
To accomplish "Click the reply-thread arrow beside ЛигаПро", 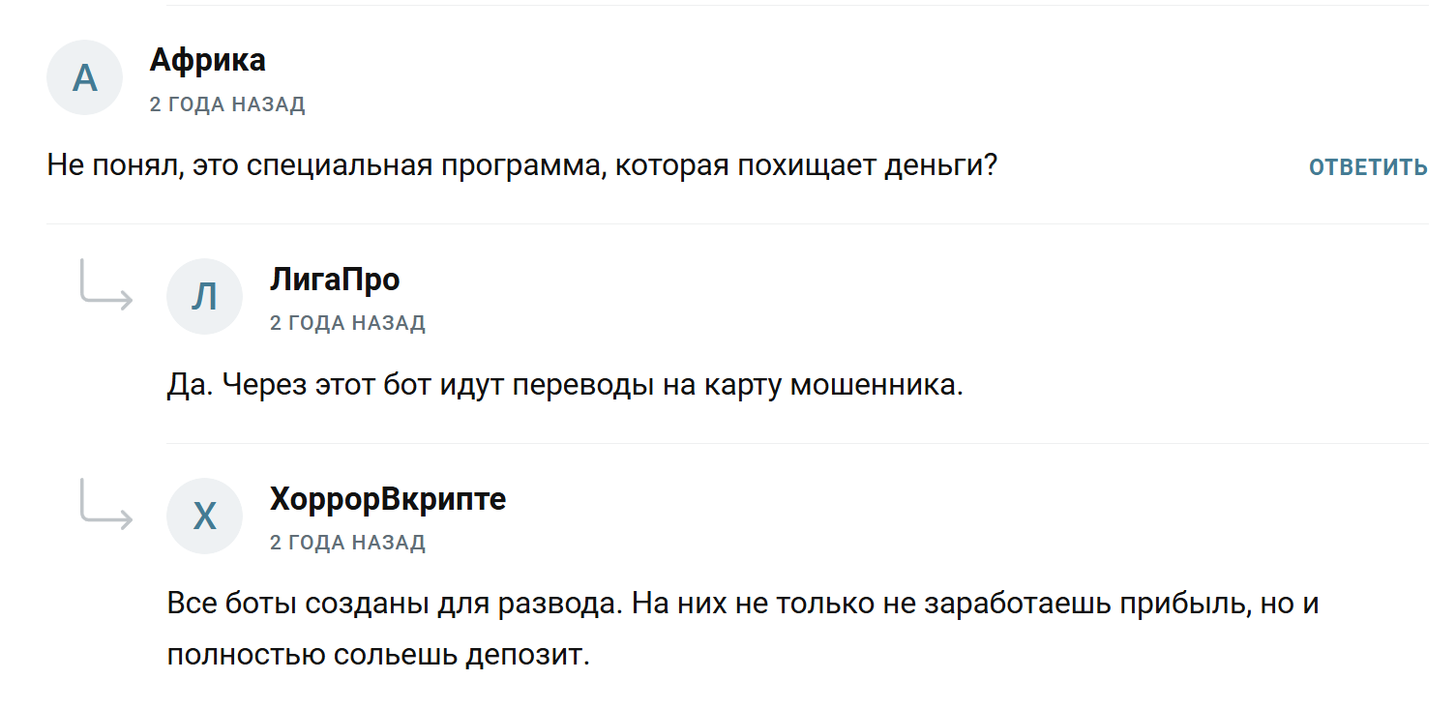I will (106, 284).
